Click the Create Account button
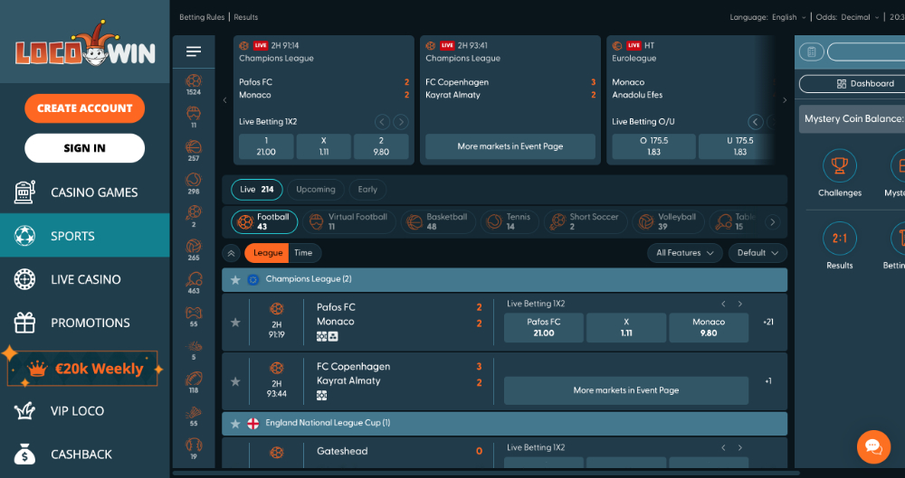 pos(85,108)
